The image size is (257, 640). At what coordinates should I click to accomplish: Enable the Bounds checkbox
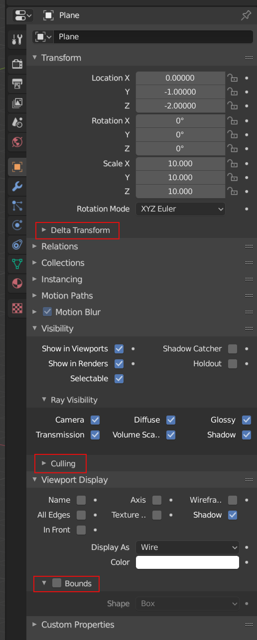tap(57, 583)
